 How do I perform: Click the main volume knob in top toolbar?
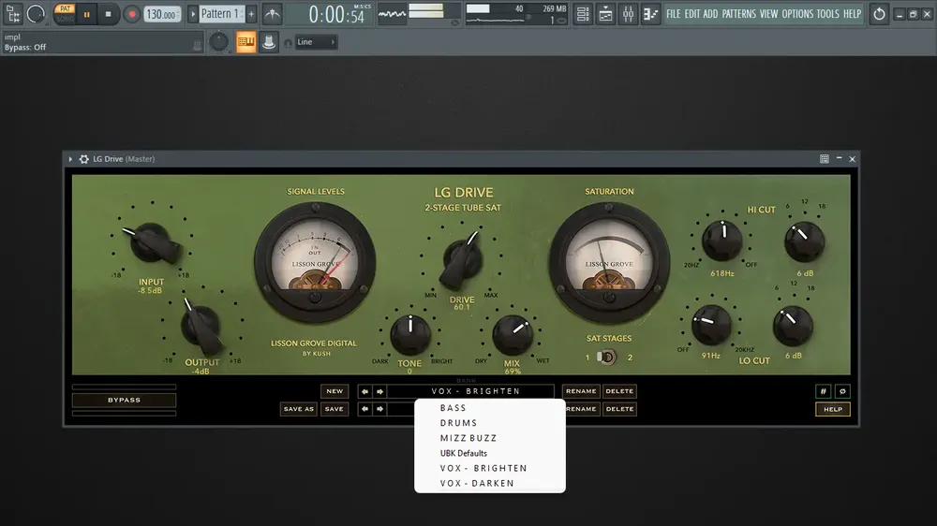pos(36,14)
